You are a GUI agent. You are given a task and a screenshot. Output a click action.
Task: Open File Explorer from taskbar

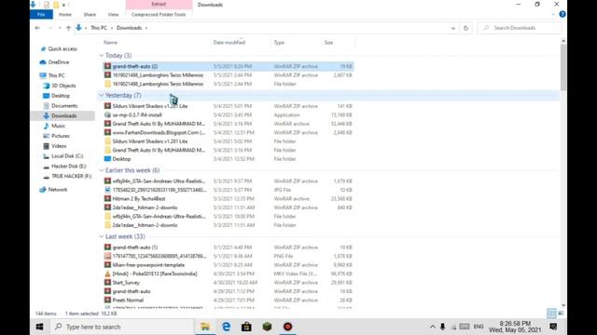pyautogui.click(x=205, y=327)
